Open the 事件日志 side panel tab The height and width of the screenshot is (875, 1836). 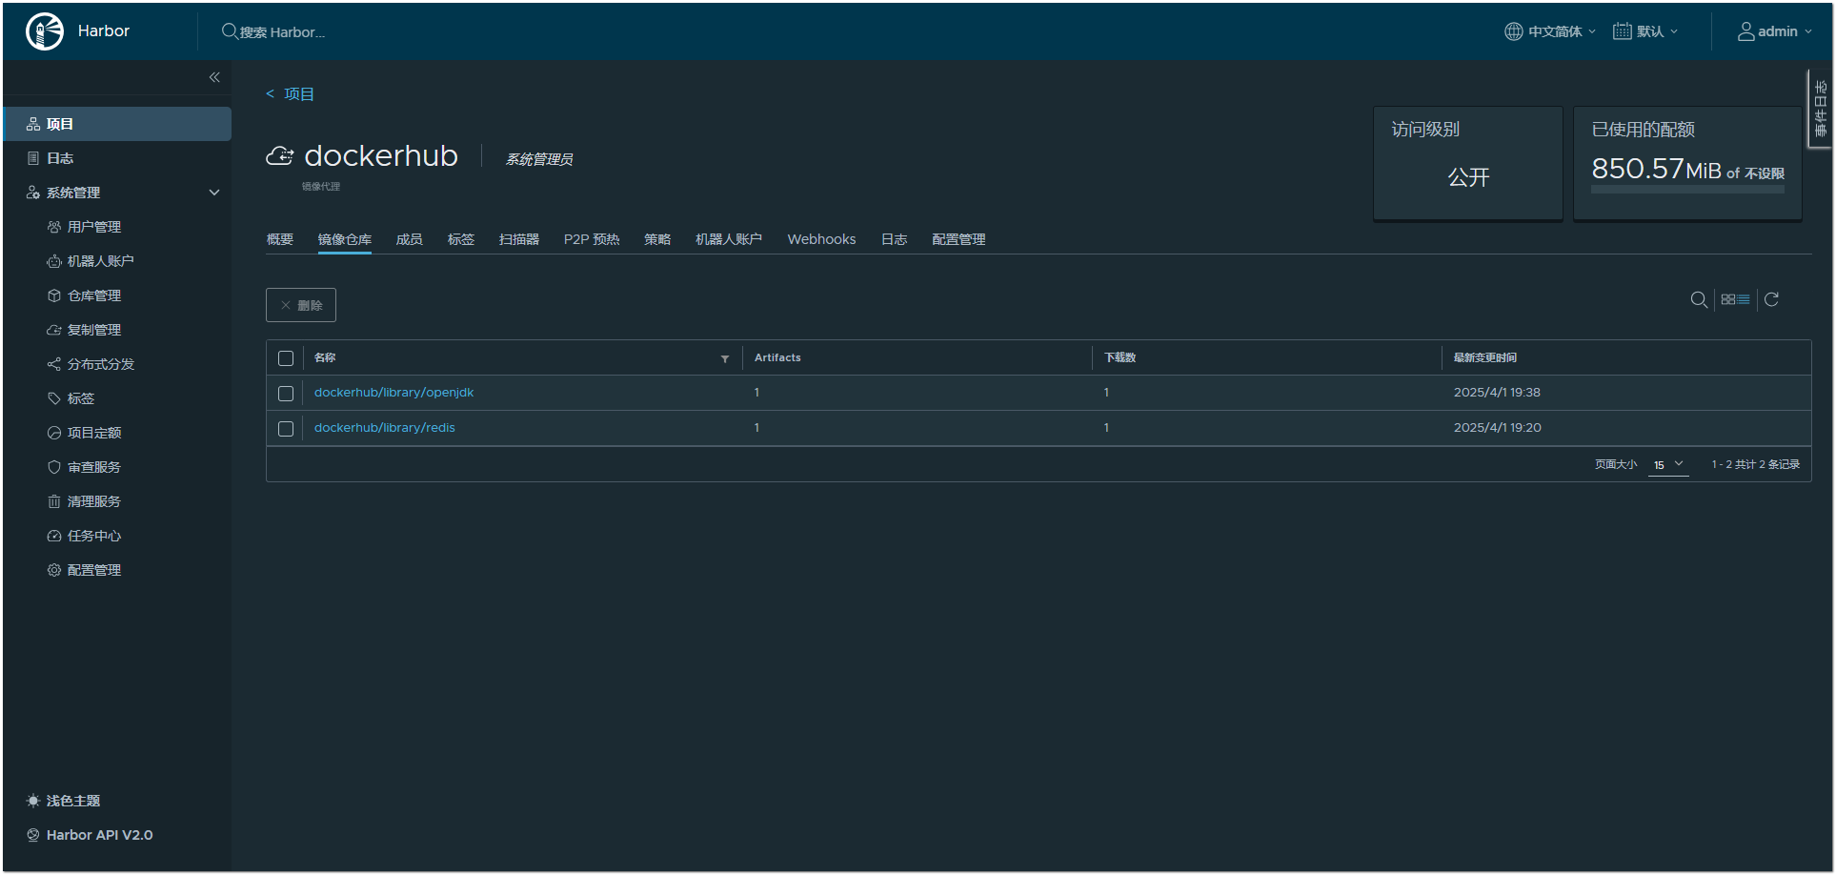tap(1821, 109)
